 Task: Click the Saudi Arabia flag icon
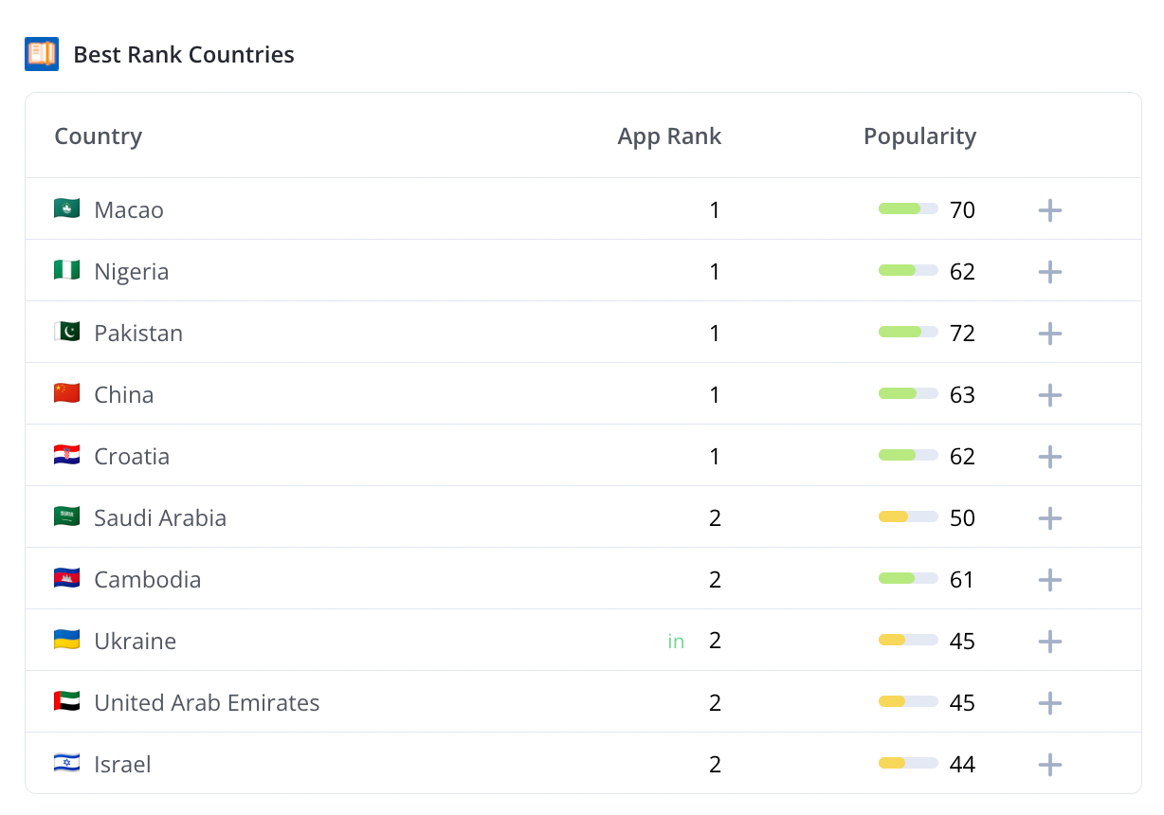pyautogui.click(x=66, y=517)
